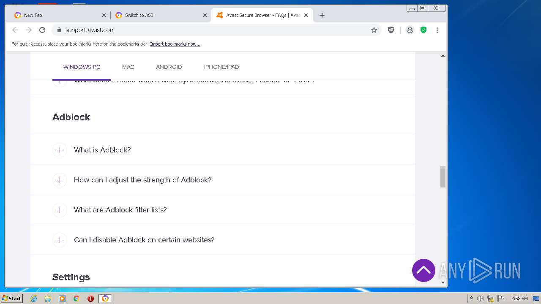541x304 pixels.
Task: Open the browser three-dot menu
Action: point(437,30)
